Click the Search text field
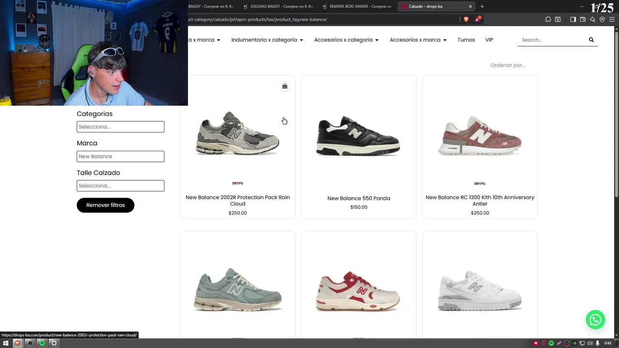619x348 pixels. [551, 40]
